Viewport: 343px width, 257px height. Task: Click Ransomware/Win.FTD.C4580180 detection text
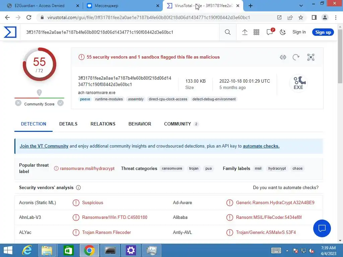[115, 218]
